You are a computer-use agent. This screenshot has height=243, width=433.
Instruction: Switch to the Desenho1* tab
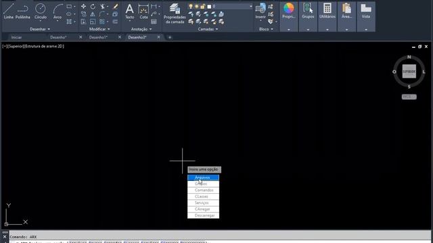(x=98, y=37)
